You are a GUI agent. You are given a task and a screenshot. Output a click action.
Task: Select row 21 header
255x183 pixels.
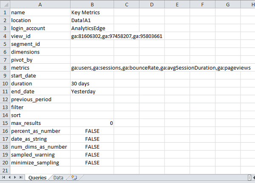[x=5, y=171]
